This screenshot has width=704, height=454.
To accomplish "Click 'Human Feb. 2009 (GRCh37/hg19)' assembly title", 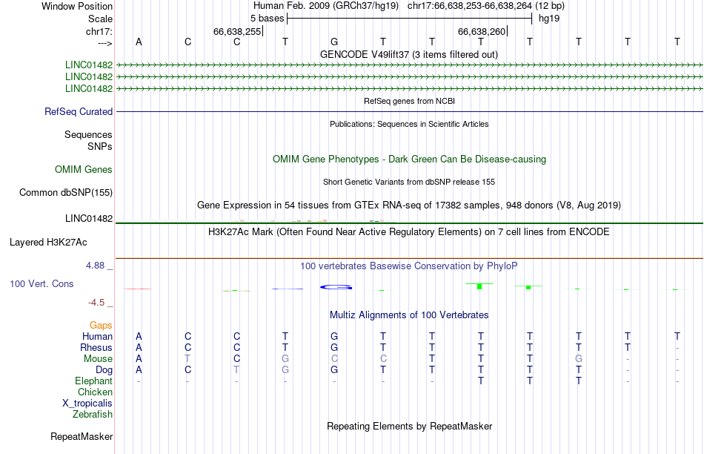I will 326,6.
